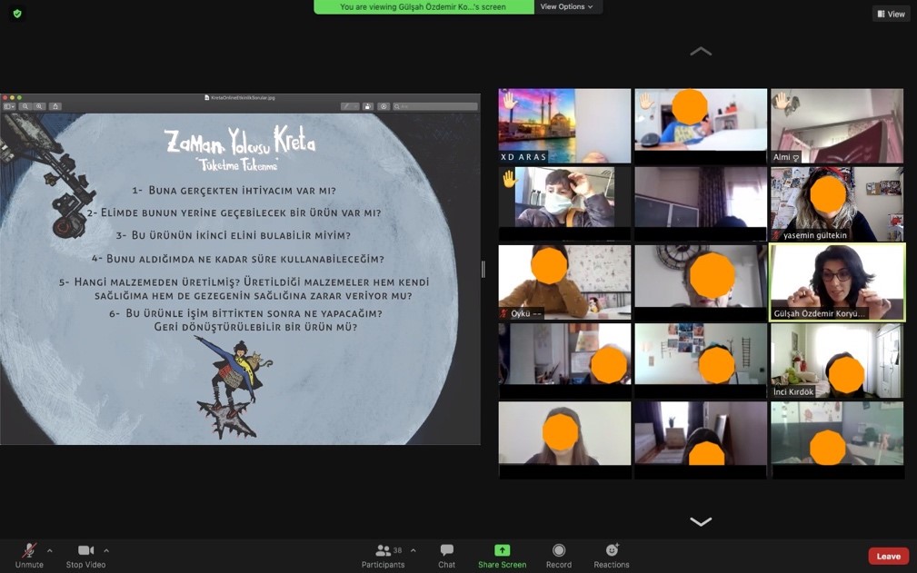
Task: Click the Preview share icon
Action: [x=55, y=106]
